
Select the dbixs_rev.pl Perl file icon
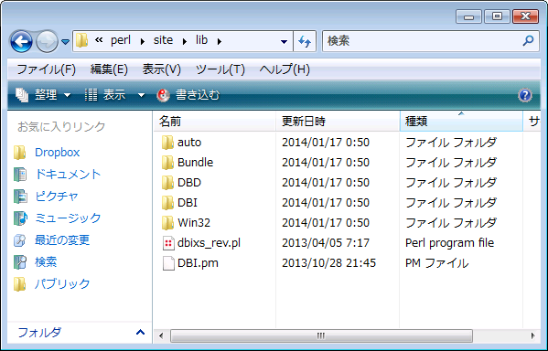(x=168, y=243)
